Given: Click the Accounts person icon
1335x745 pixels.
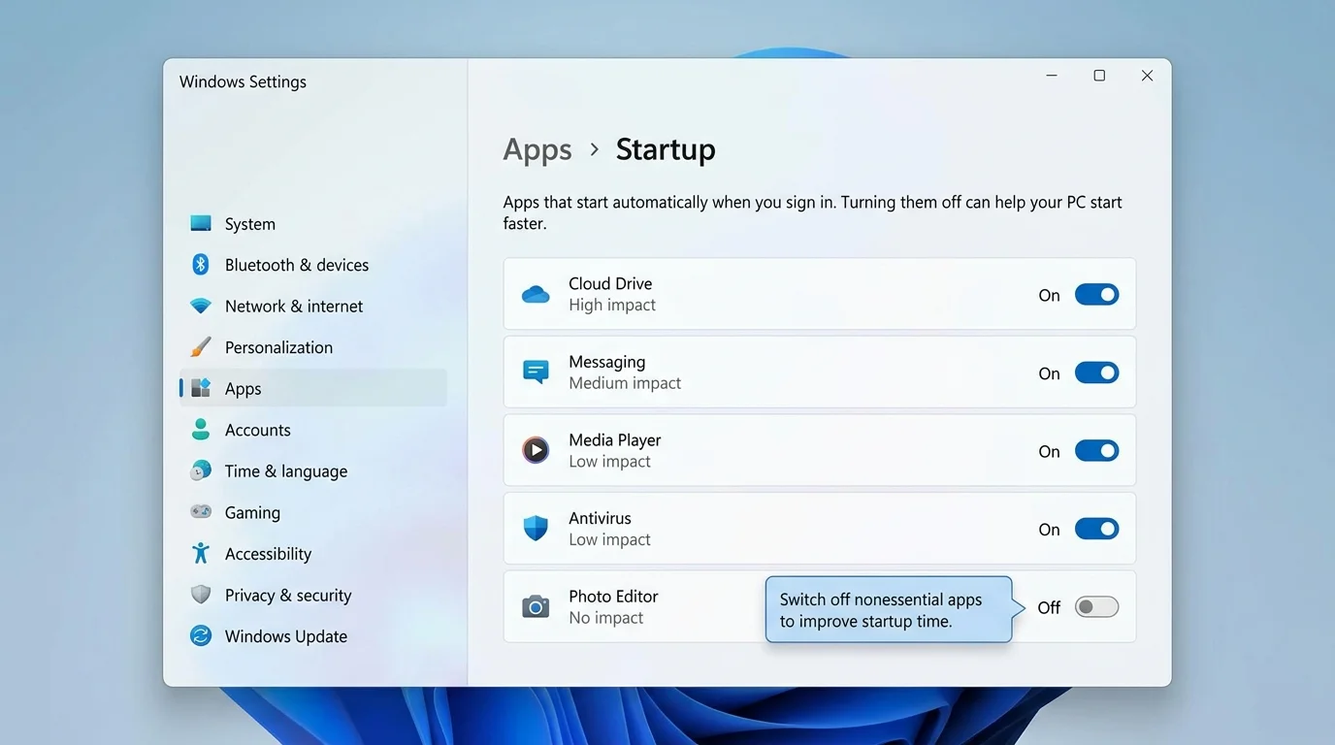Looking at the screenshot, I should tap(201, 430).
